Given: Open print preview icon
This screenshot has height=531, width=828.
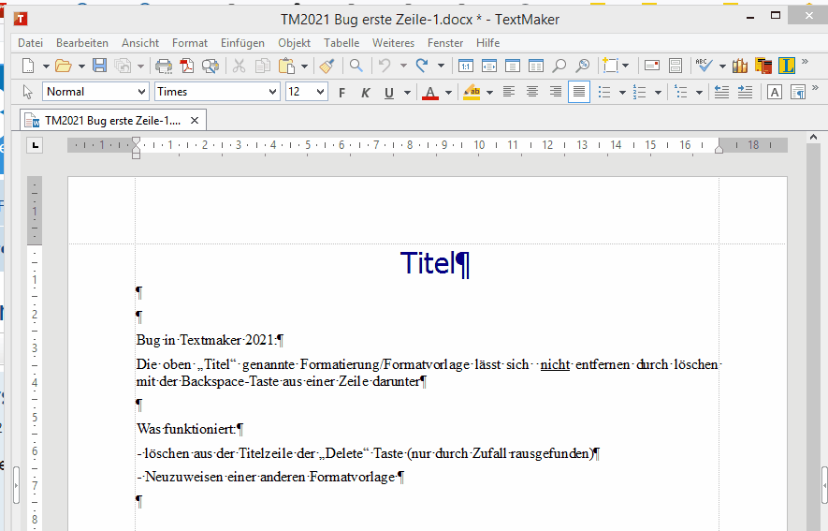Looking at the screenshot, I should coord(211,66).
